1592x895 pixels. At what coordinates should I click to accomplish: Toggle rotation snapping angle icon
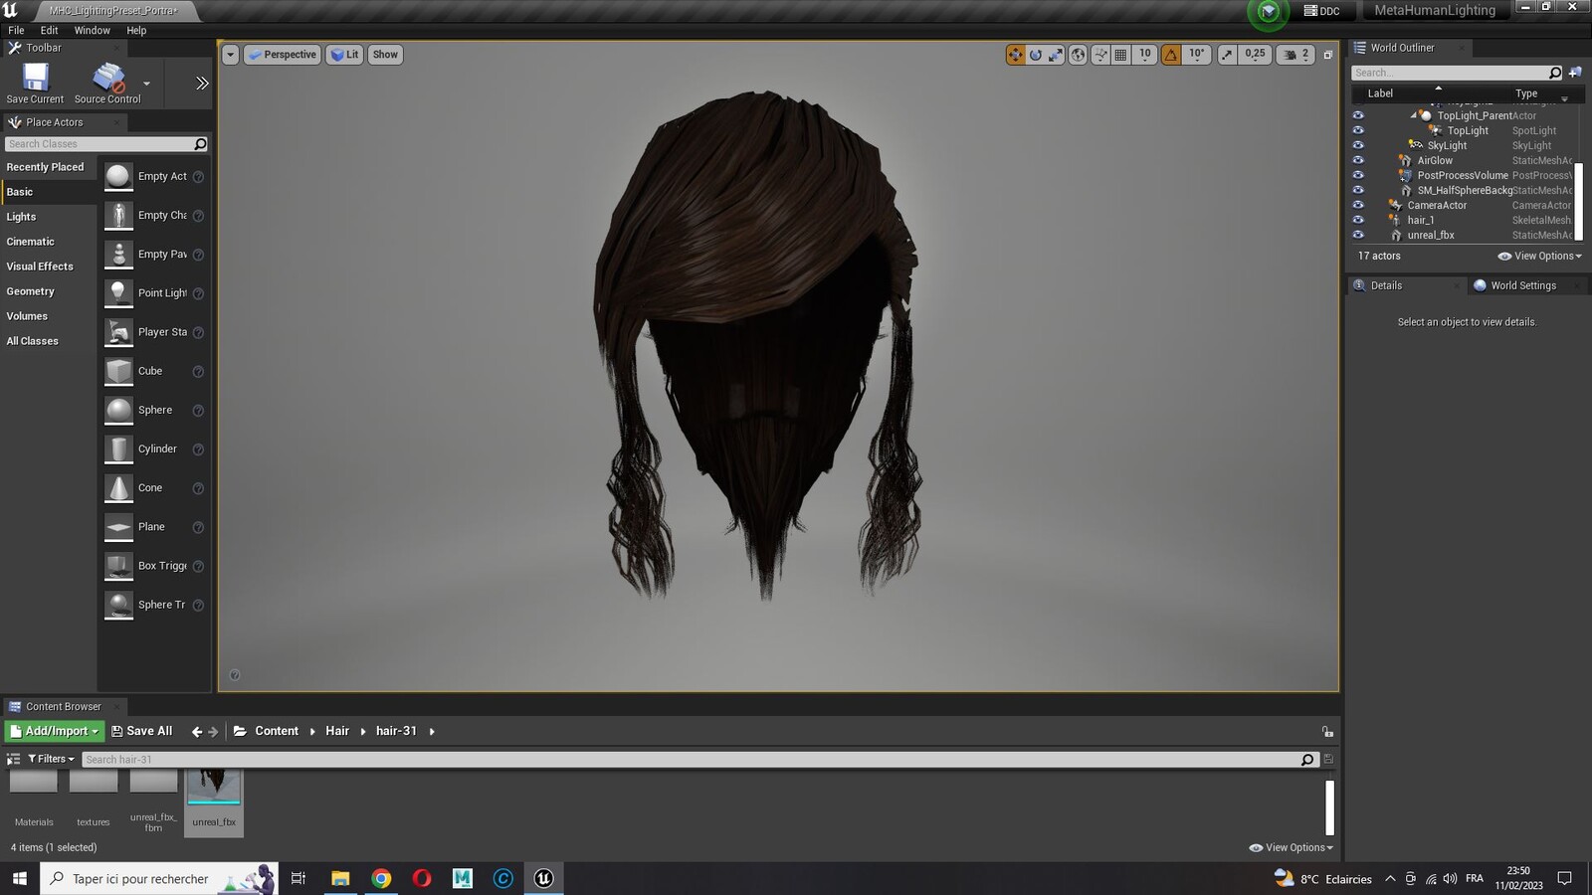click(1171, 55)
